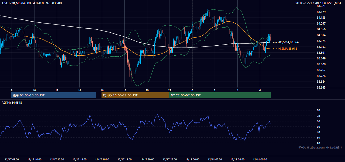Click hour marker 8 under price chart

[x=12, y=90]
